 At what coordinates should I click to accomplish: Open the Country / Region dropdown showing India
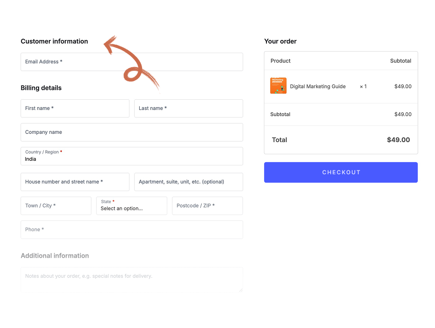[131, 156]
